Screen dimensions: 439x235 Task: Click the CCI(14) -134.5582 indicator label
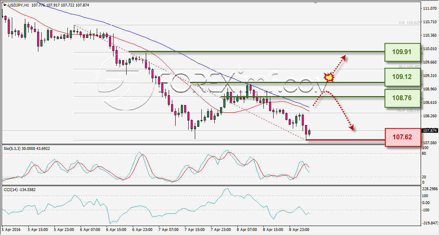click(x=20, y=189)
